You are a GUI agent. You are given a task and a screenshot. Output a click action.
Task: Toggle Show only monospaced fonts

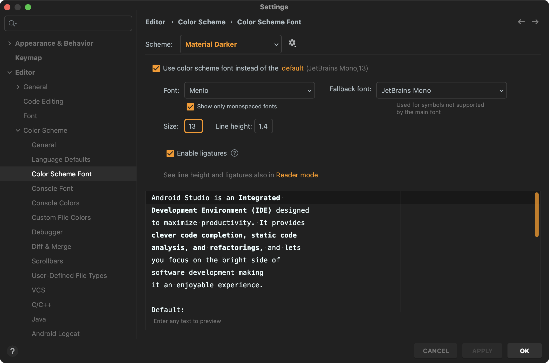(190, 107)
